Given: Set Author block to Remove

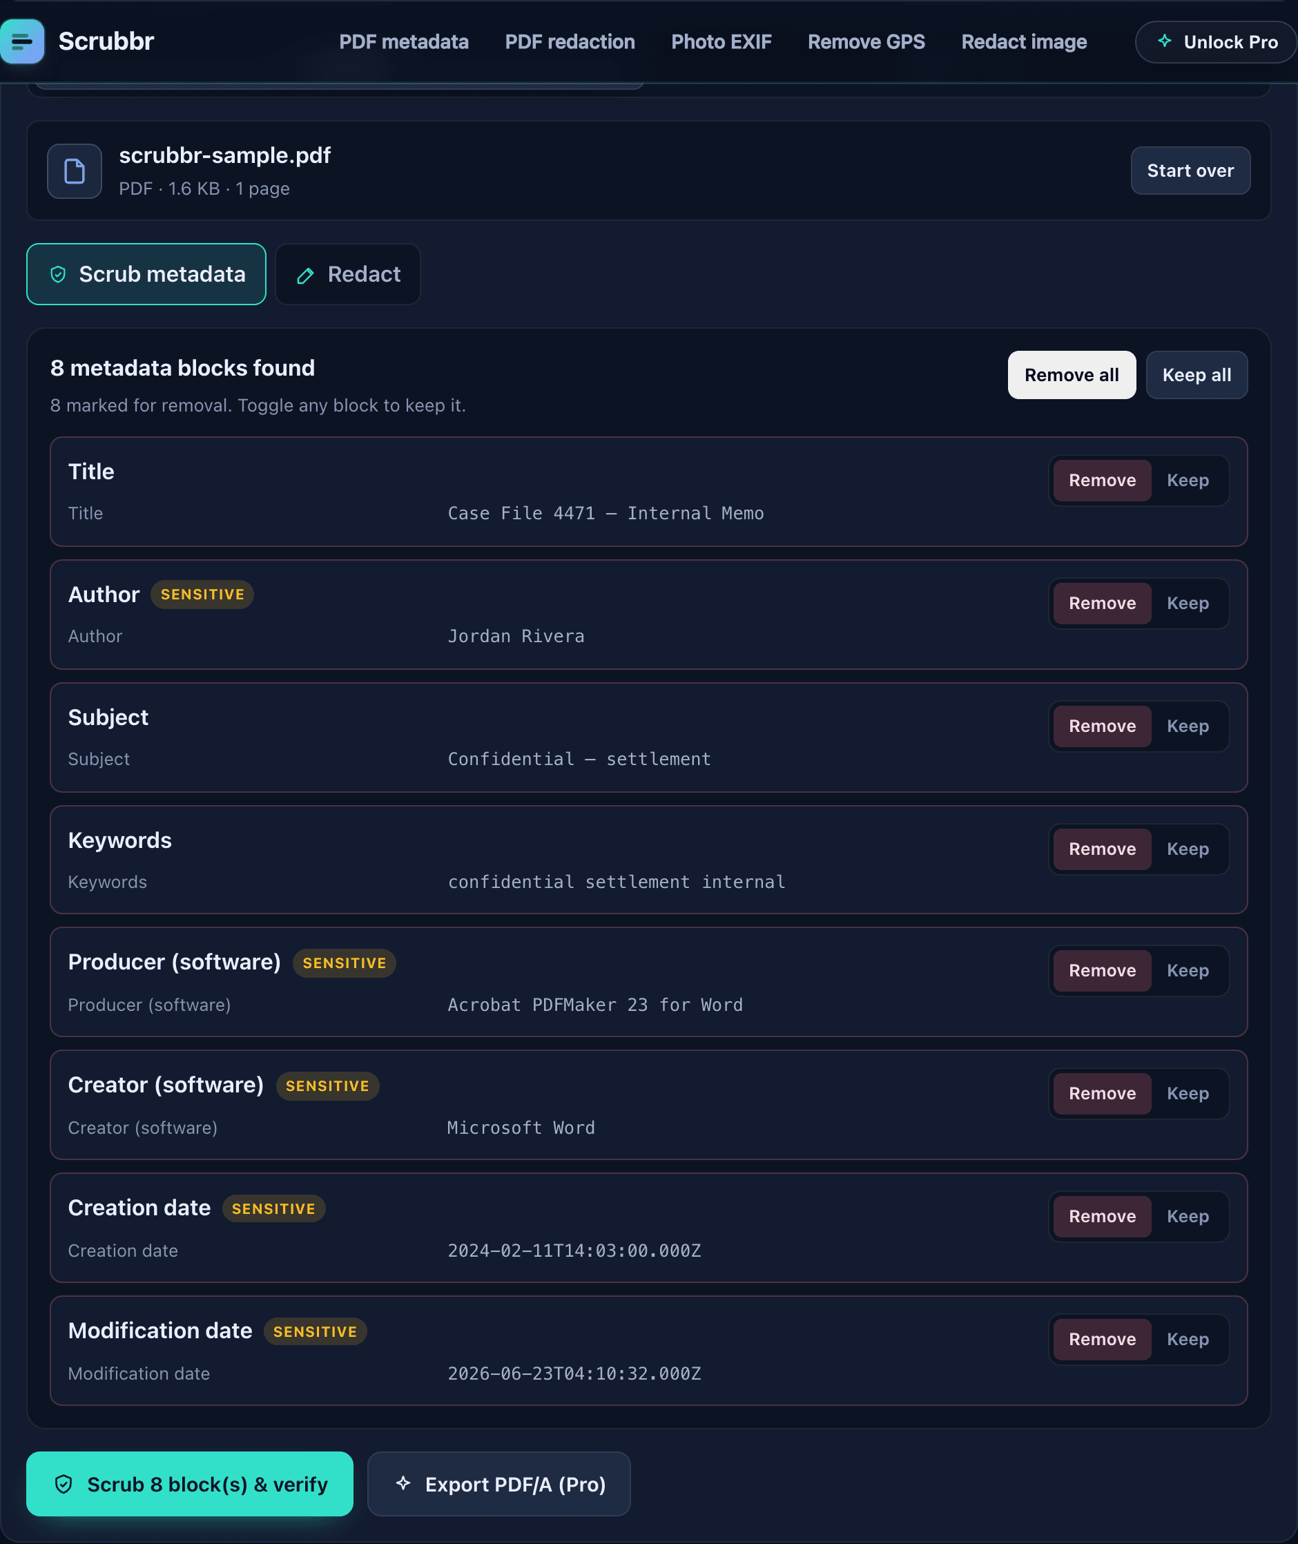Looking at the screenshot, I should [x=1101, y=604].
